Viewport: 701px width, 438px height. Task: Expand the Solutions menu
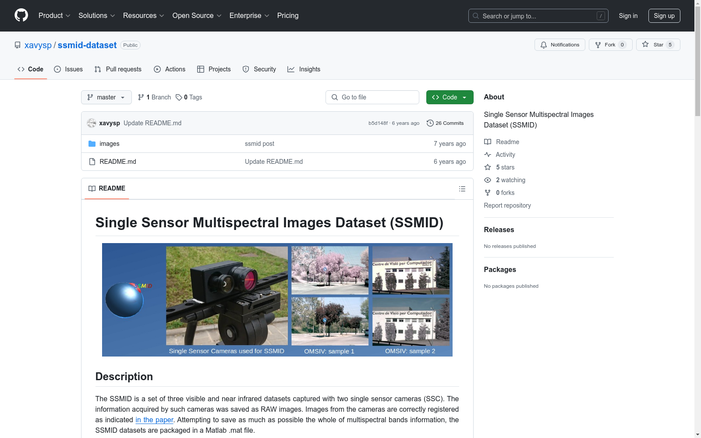(97, 15)
